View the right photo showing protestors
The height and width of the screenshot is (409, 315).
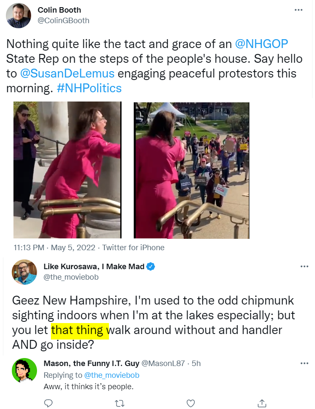coord(192,170)
